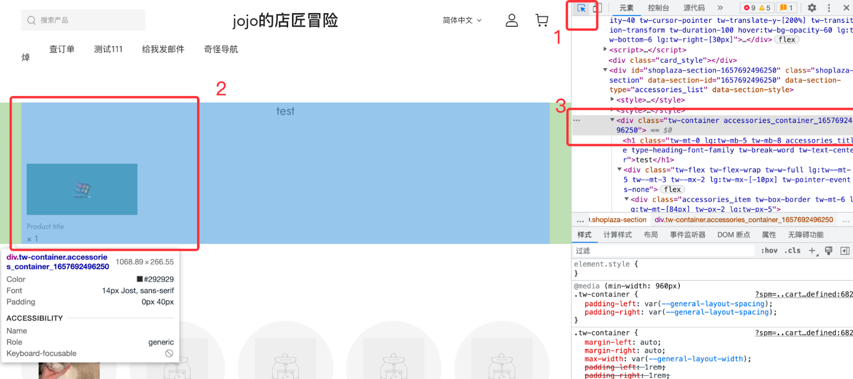
Task: Open the 1 issue counter badge
Action: (x=786, y=8)
